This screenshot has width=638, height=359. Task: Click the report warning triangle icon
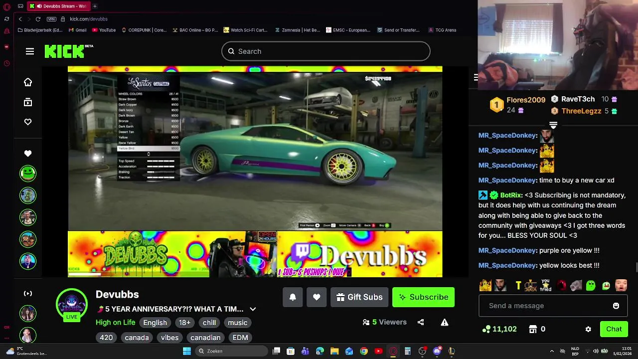pos(445,322)
